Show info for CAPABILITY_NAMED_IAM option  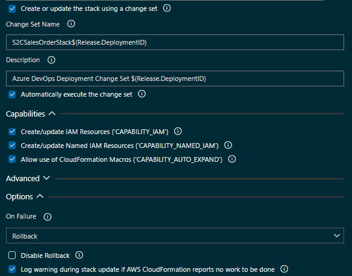228,146
